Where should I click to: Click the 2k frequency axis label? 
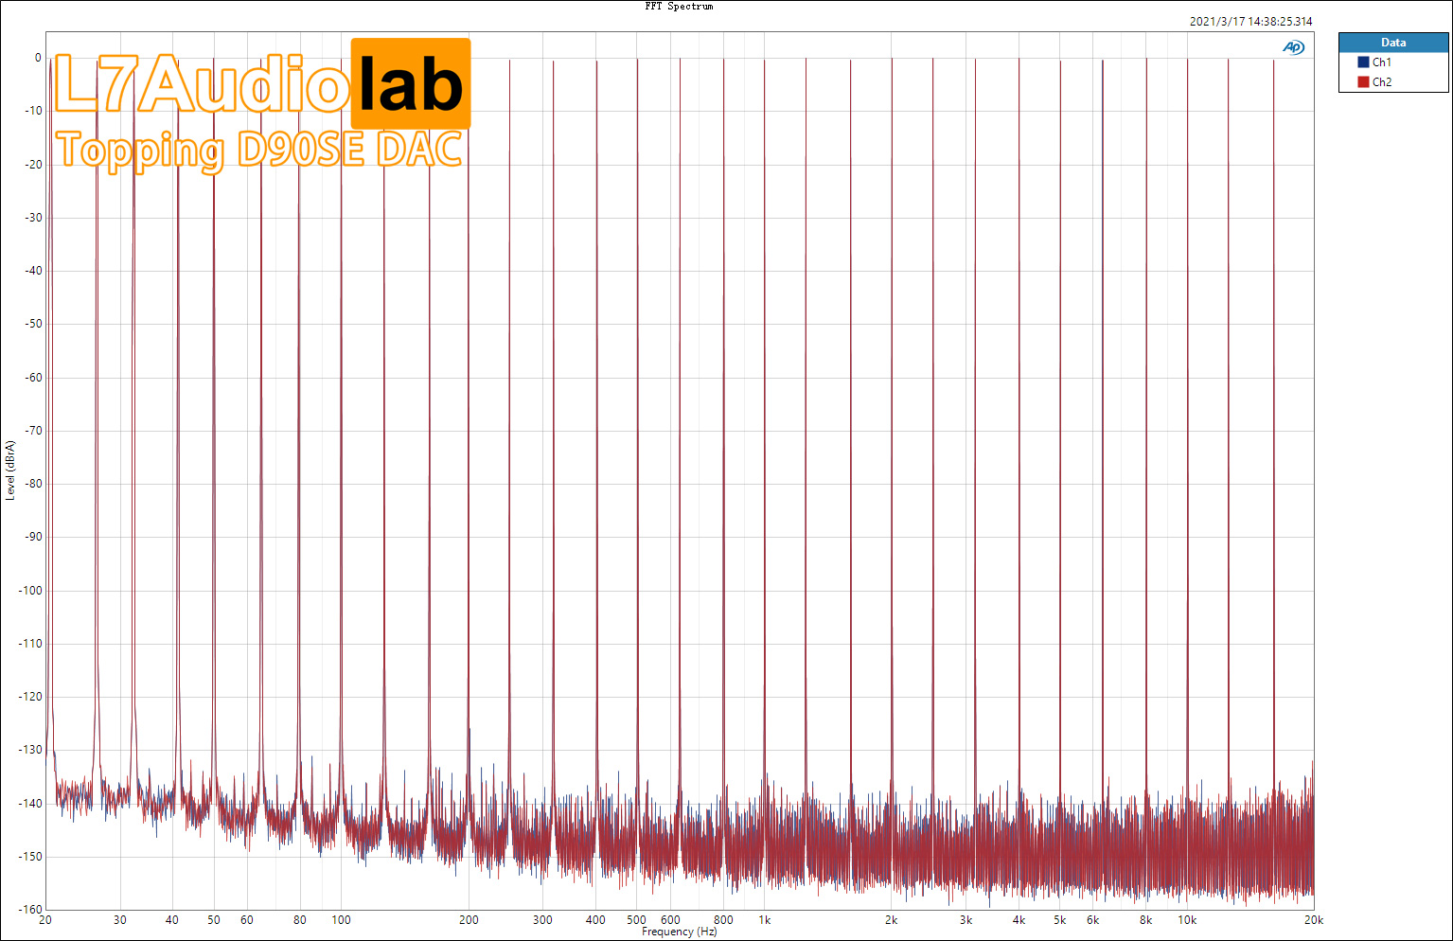891,919
